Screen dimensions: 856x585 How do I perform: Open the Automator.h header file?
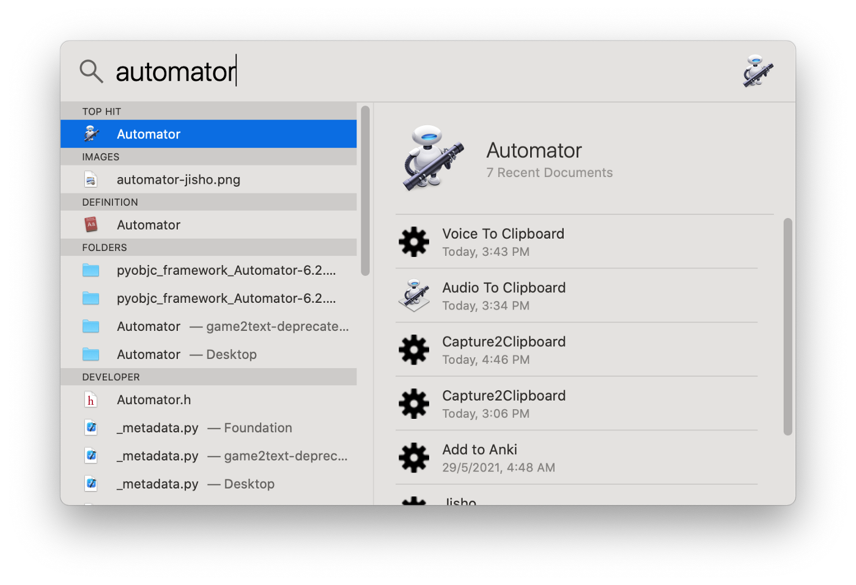click(x=208, y=399)
